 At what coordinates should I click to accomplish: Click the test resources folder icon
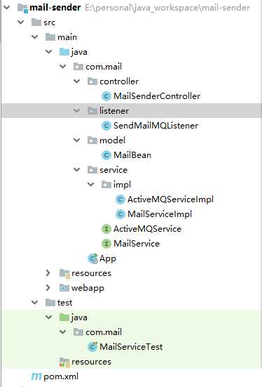pos(64,362)
